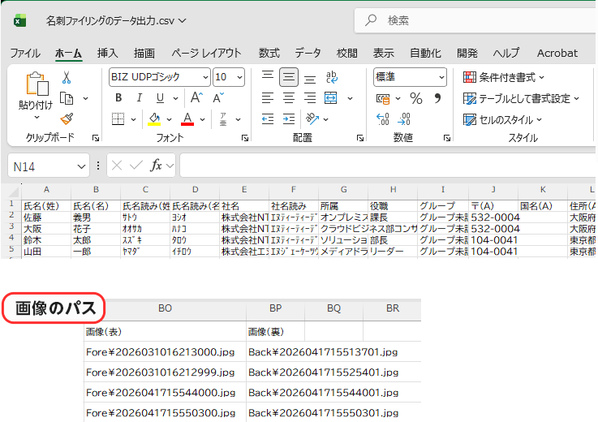The image size is (598, 422).
Task: Click the yellow fill color swatch
Action: click(x=153, y=119)
